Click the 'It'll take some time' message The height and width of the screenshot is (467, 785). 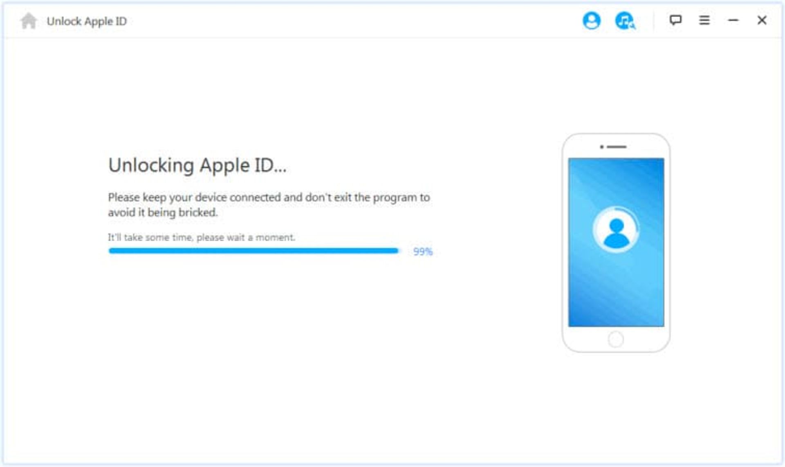201,237
